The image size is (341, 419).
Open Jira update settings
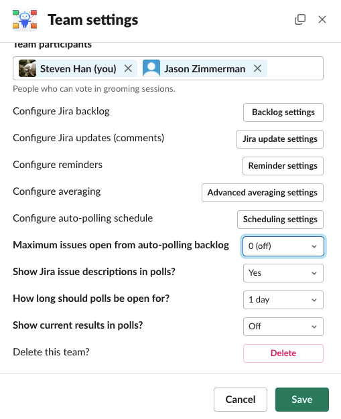pyautogui.click(x=280, y=139)
